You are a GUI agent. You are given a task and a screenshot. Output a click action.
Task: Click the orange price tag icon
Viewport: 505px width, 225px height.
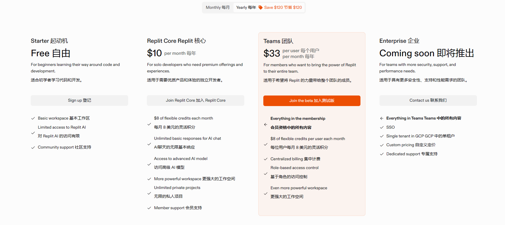click(260, 8)
